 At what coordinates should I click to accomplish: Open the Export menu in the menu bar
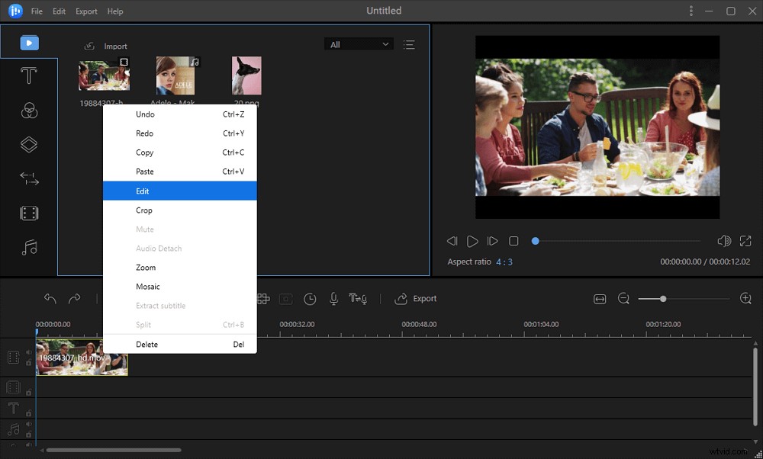coord(85,11)
